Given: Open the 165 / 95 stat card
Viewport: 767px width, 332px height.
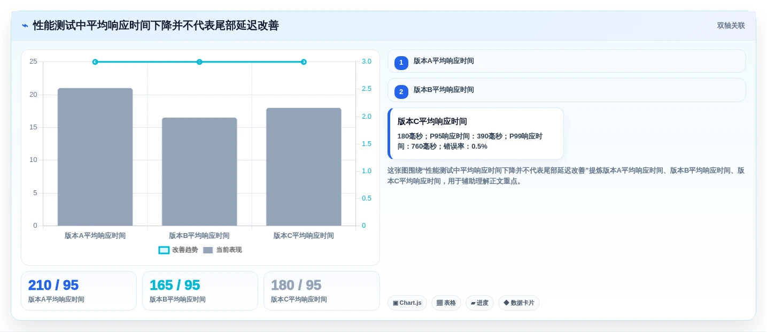Looking at the screenshot, I should 200,291.
